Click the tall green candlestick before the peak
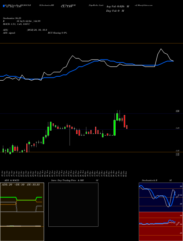Screen dimensions: 183x241 [115, 128]
